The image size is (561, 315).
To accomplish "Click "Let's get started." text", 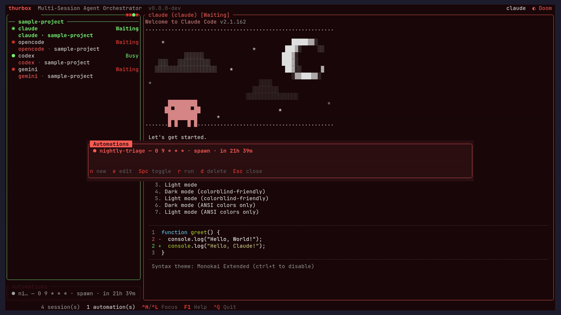I will pyautogui.click(x=177, y=137).
